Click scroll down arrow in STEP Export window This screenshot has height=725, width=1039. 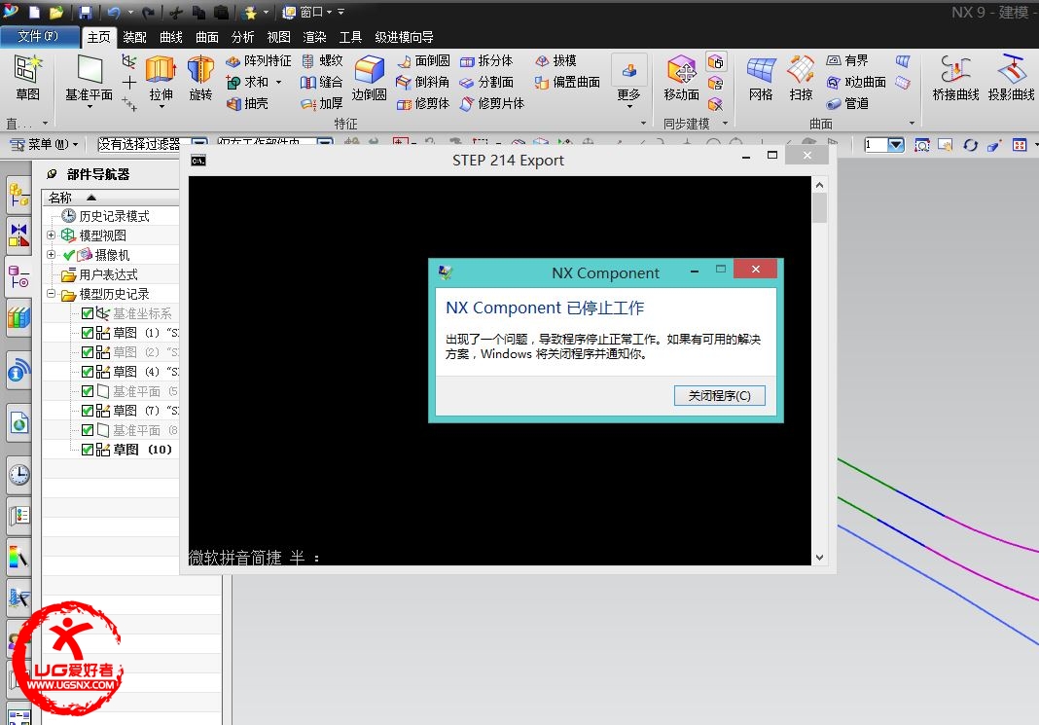820,558
